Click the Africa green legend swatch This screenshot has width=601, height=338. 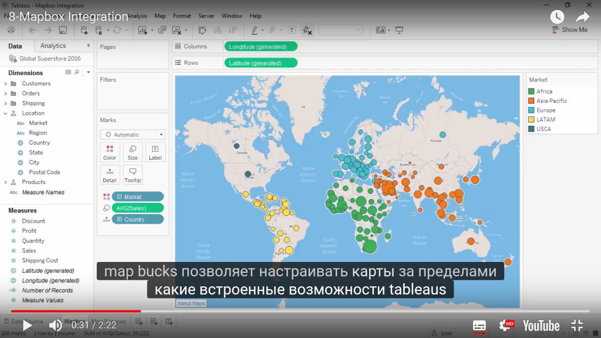tap(532, 92)
